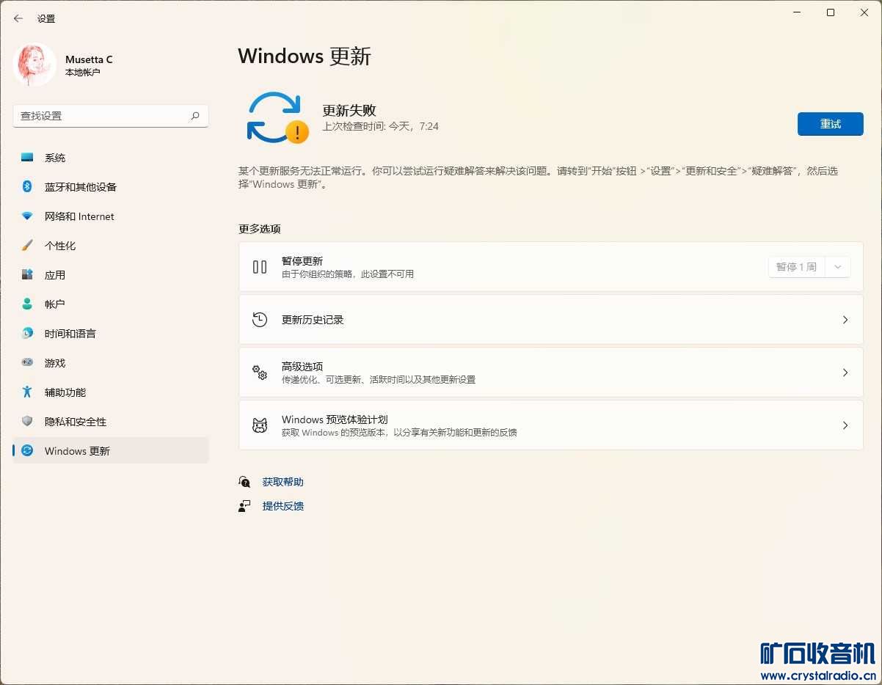
Task: Click the paintbrush icon for 个性化
Action: pyautogui.click(x=27, y=246)
